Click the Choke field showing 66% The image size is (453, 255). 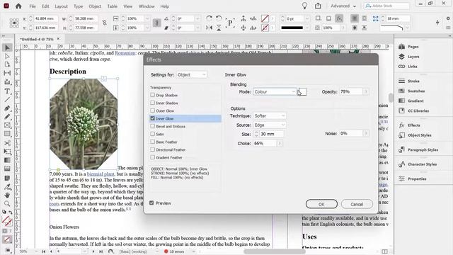pos(265,143)
